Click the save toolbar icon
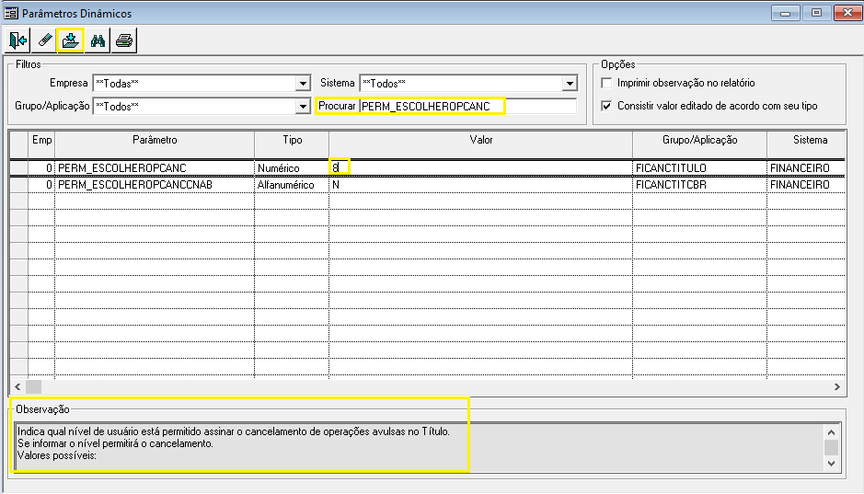 click(x=71, y=40)
